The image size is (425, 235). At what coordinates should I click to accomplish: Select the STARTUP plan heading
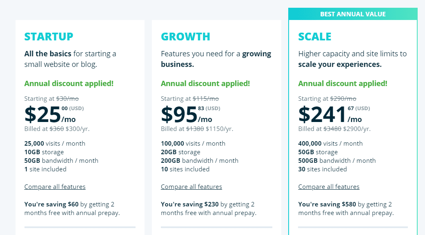pos(49,36)
